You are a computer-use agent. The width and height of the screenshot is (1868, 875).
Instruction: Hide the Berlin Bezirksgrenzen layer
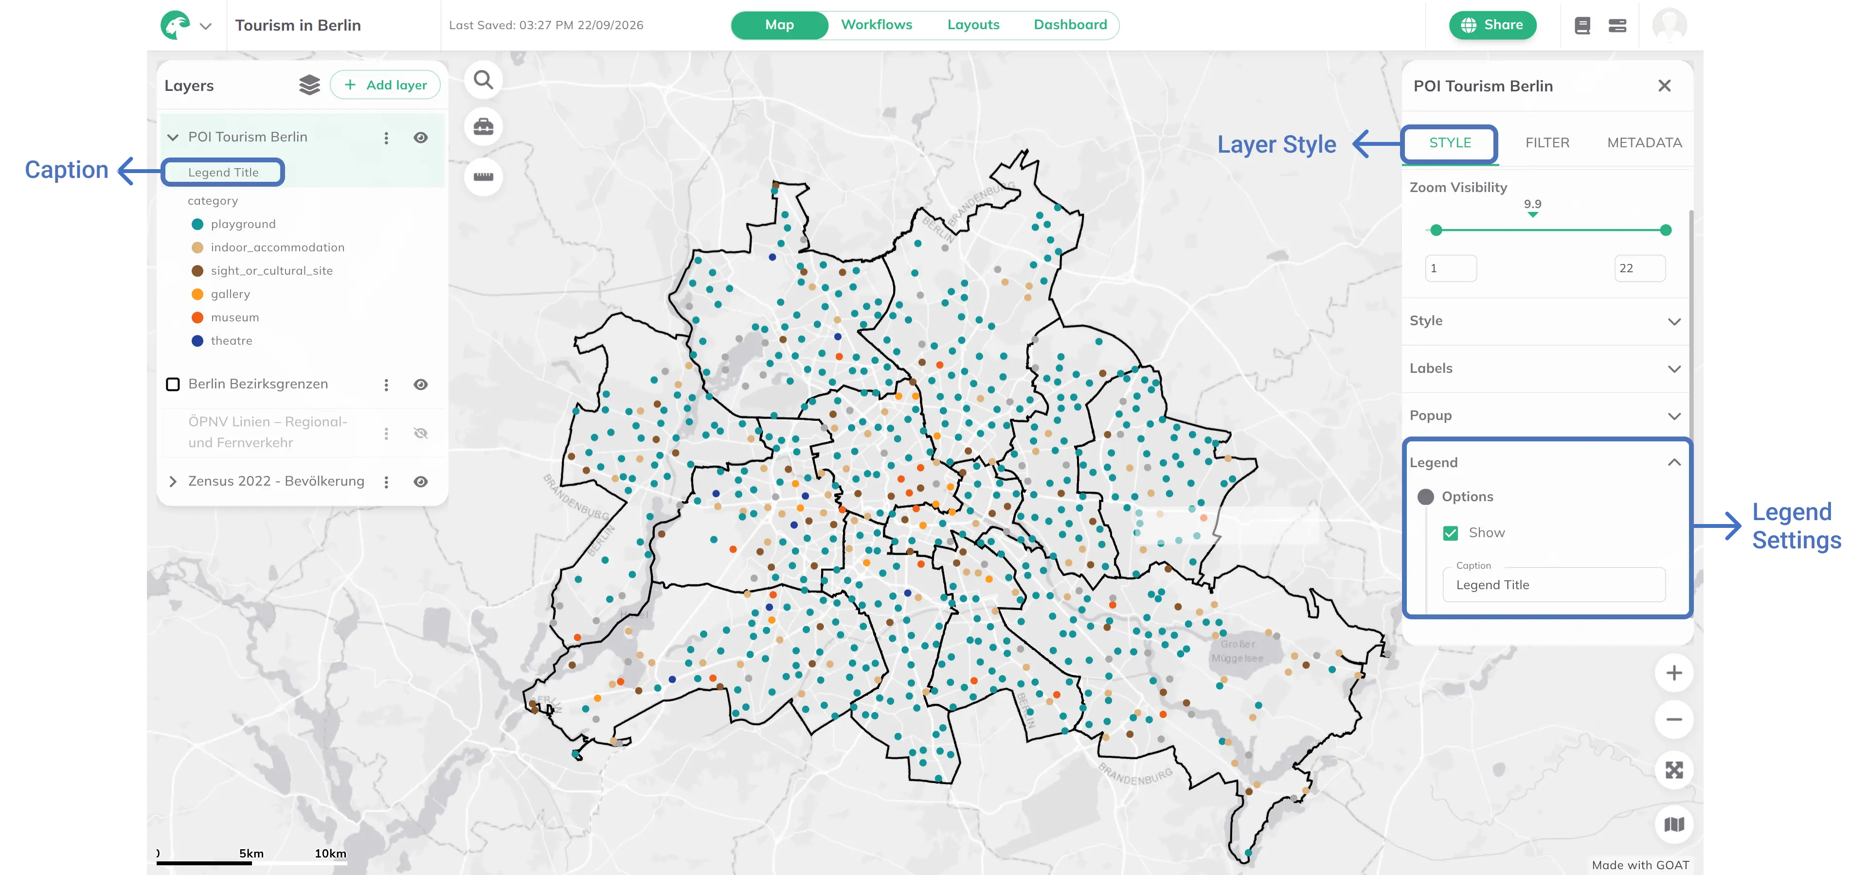421,385
